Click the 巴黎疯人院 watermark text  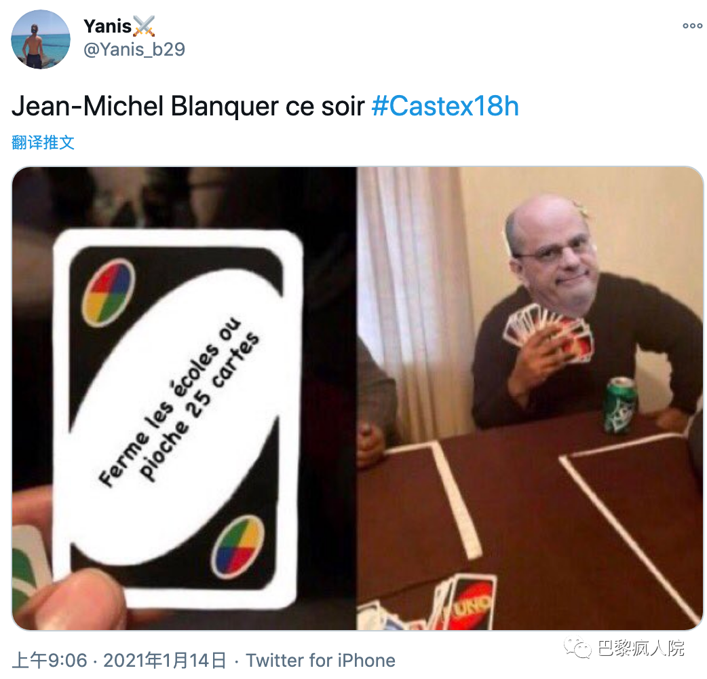tap(641, 648)
